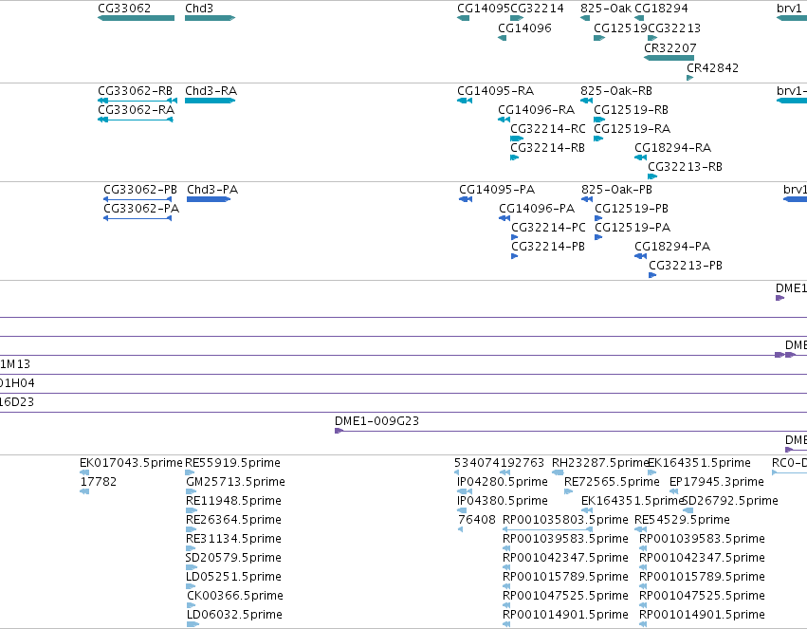Screen dimensions: 807x629
Task: Select the RE11948.5prime EST label
Action: tap(233, 501)
